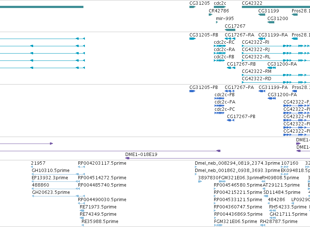Screen dimensions: 310x227
Task: Open the FGM321E06.5prime EST label
Action: [235, 222]
